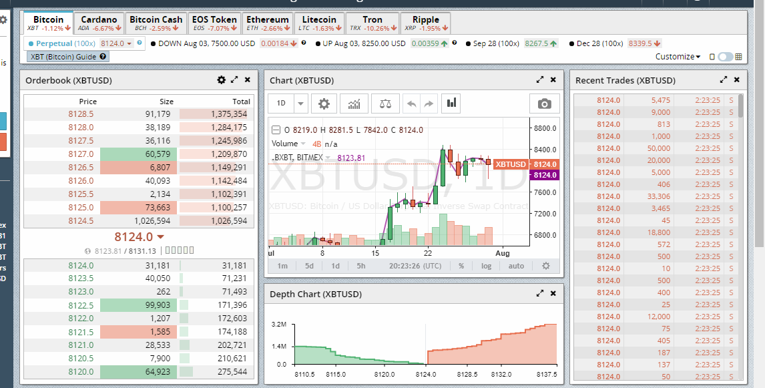Select the Bitcoin tab
The height and width of the screenshot is (388, 765).
48,23
